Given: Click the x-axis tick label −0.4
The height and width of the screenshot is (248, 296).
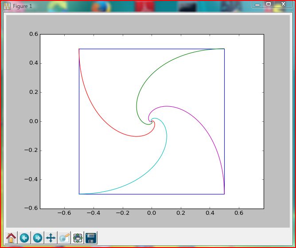Looking at the screenshot, I should (x=93, y=213).
